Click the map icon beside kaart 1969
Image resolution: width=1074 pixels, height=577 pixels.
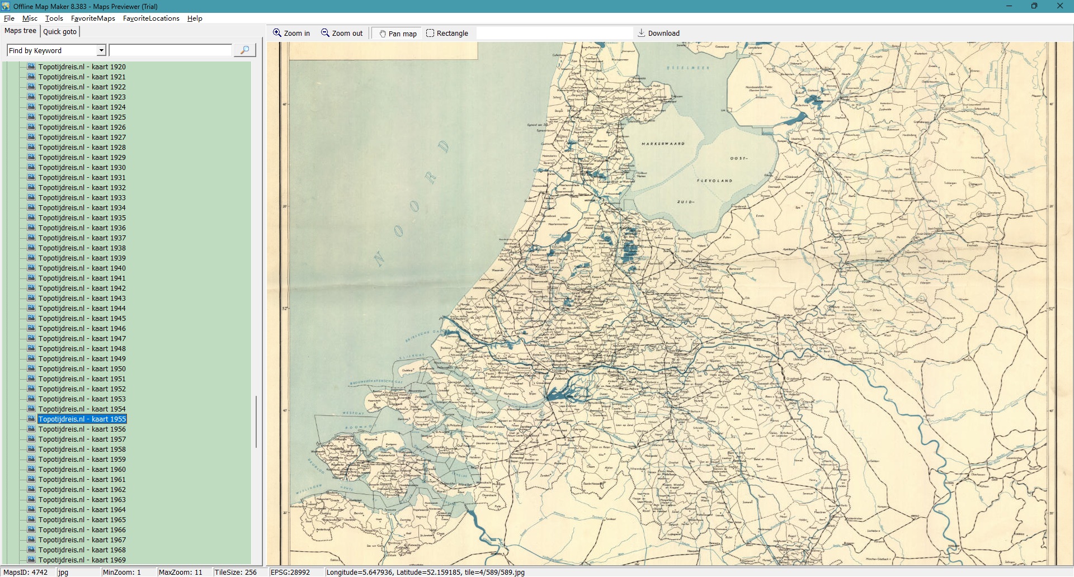(31, 560)
